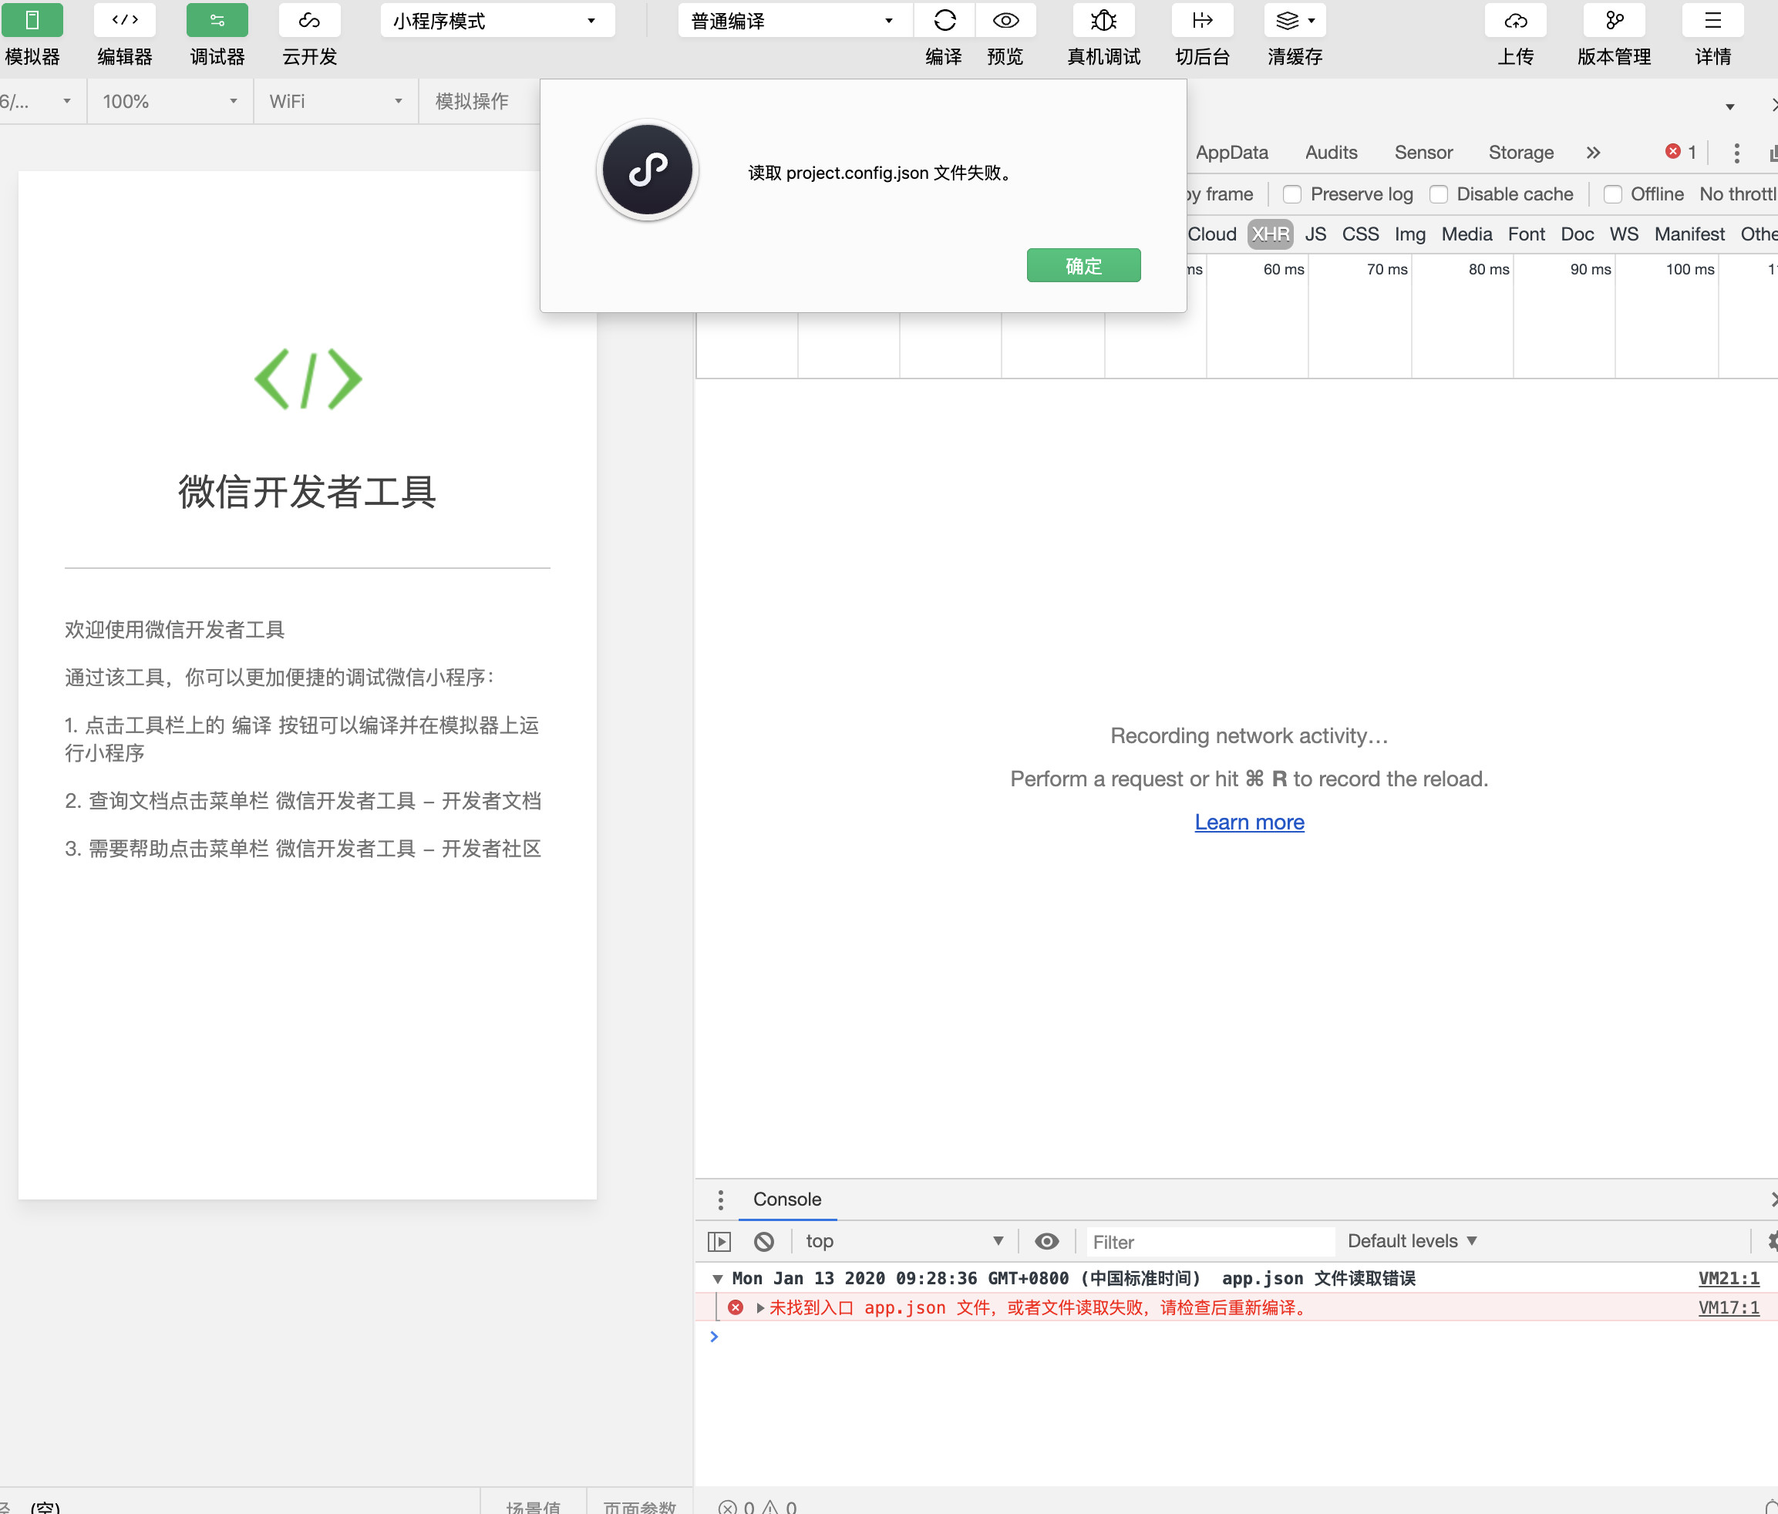The image size is (1778, 1514).
Task: Switch to the Audits tab
Action: click(1331, 153)
